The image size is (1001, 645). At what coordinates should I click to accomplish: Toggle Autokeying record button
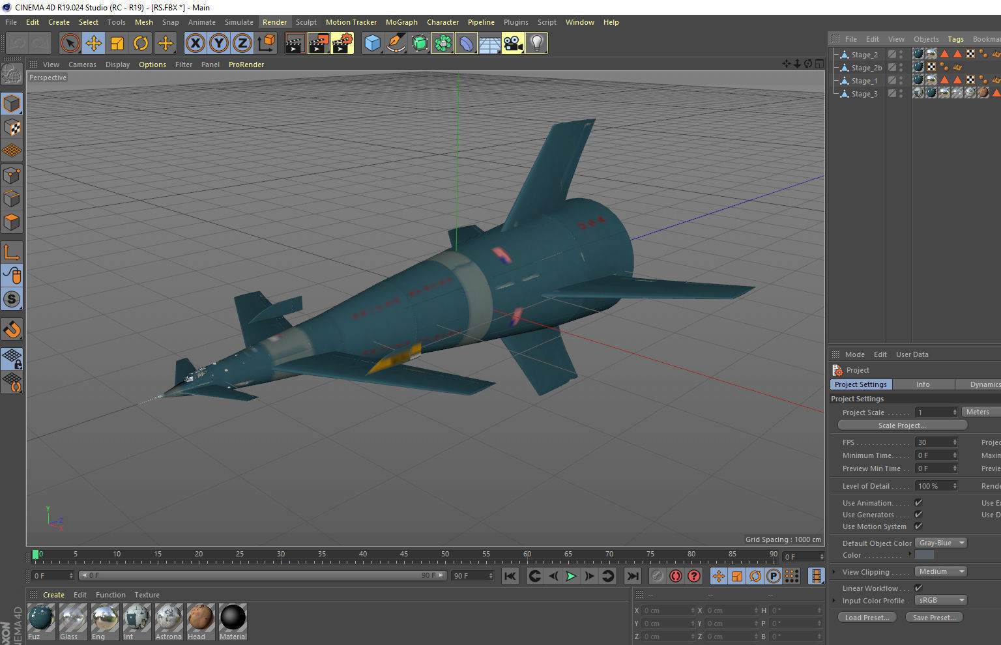pos(676,576)
